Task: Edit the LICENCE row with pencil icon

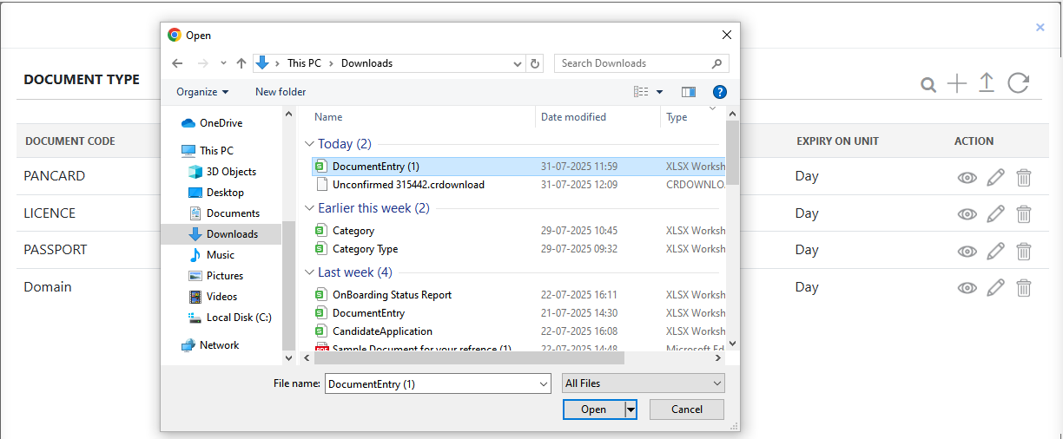Action: [995, 213]
